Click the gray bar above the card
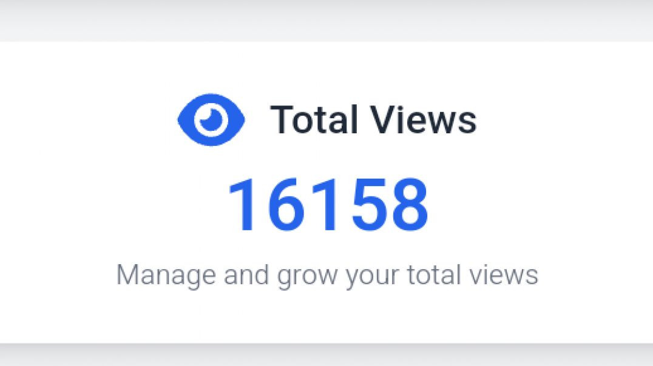Image resolution: width=653 pixels, height=366 pixels. click(326, 18)
